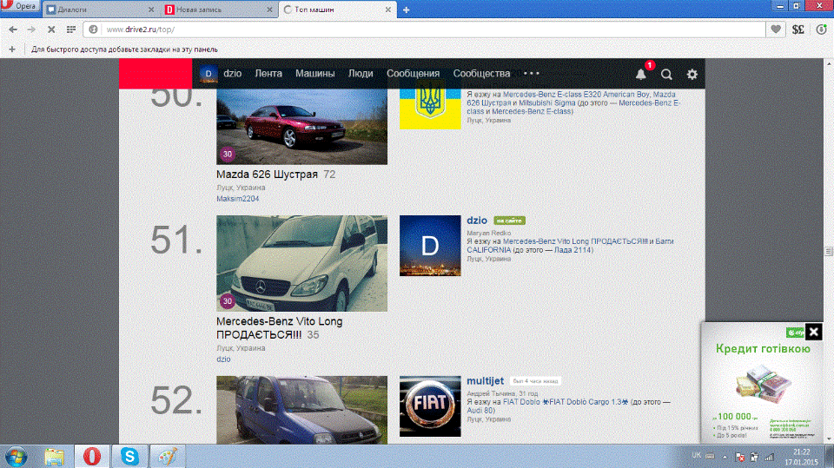Open the D avatar of dzio
The height and width of the screenshot is (468, 834).
pos(430,246)
